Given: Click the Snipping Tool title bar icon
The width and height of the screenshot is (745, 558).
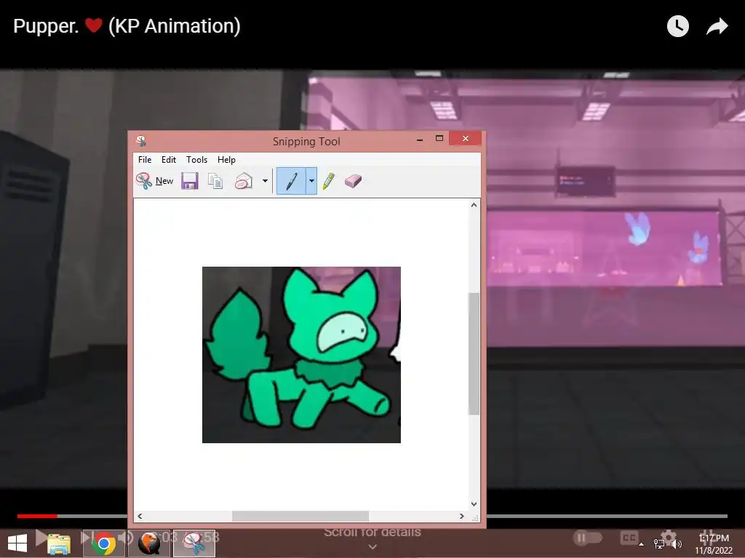Looking at the screenshot, I should [x=140, y=141].
